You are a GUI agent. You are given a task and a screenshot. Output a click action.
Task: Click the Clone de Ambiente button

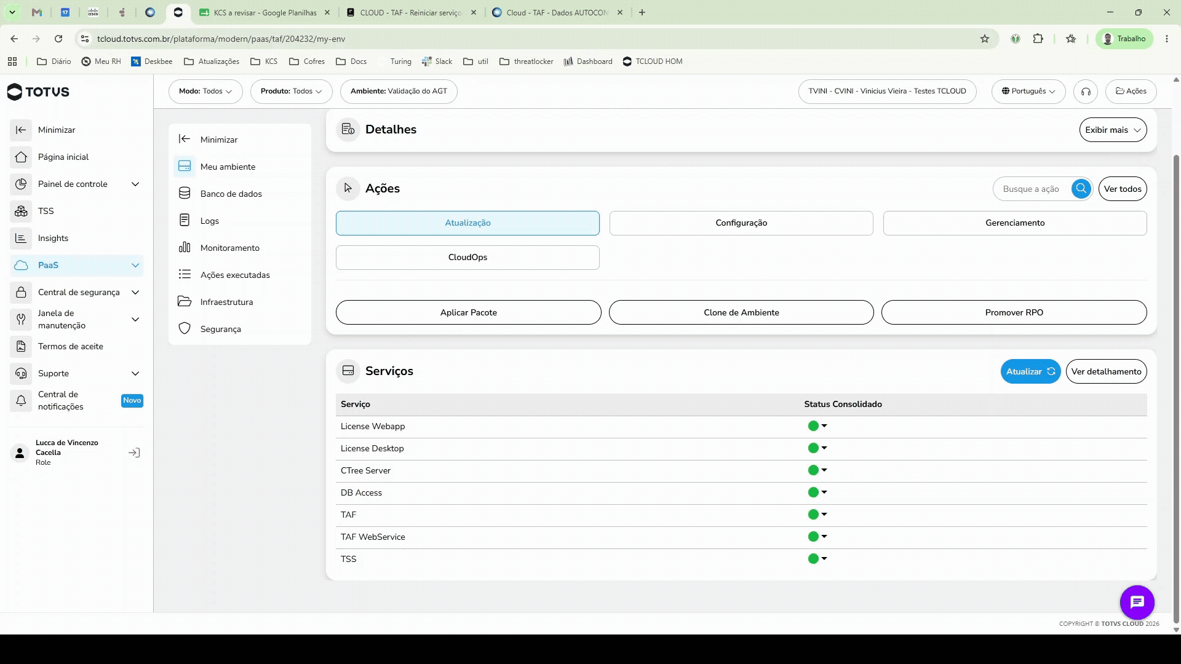pos(741,312)
